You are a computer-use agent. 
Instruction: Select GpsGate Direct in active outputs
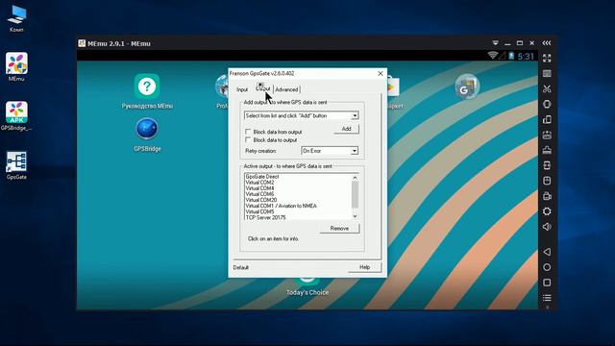click(x=262, y=177)
